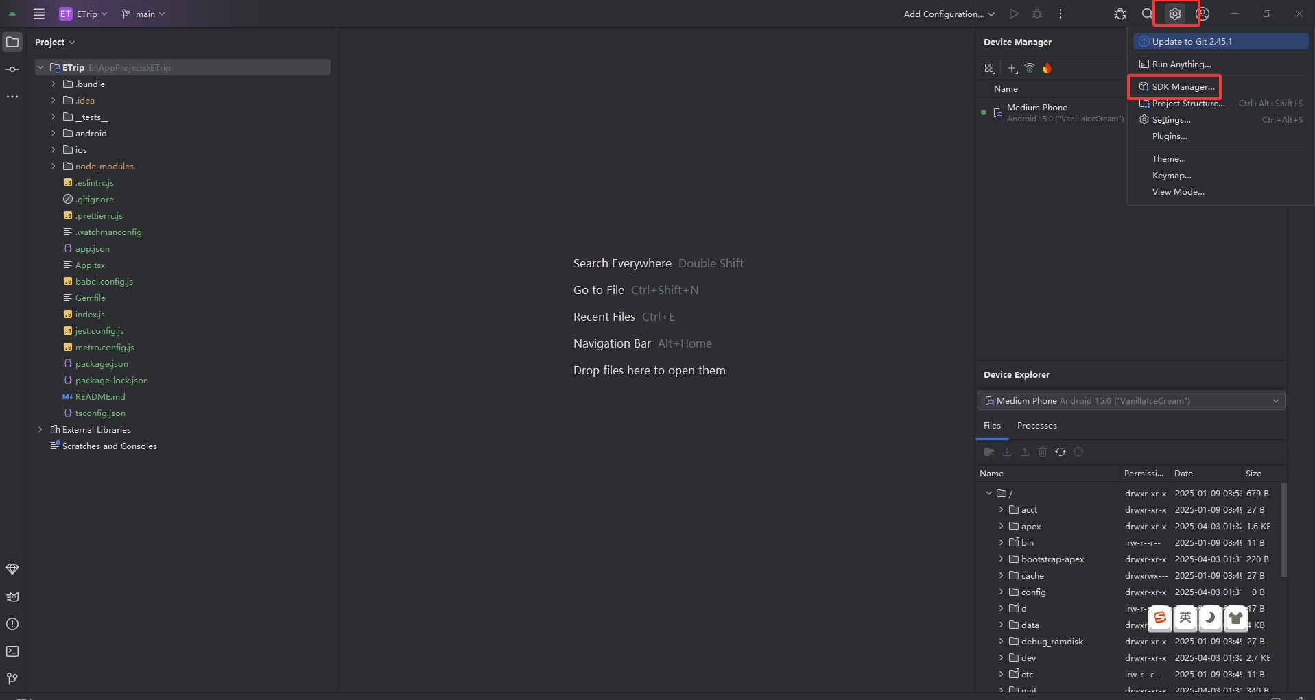Click the upload icon in Device Explorer
The width and height of the screenshot is (1315, 700).
pyautogui.click(x=1025, y=452)
